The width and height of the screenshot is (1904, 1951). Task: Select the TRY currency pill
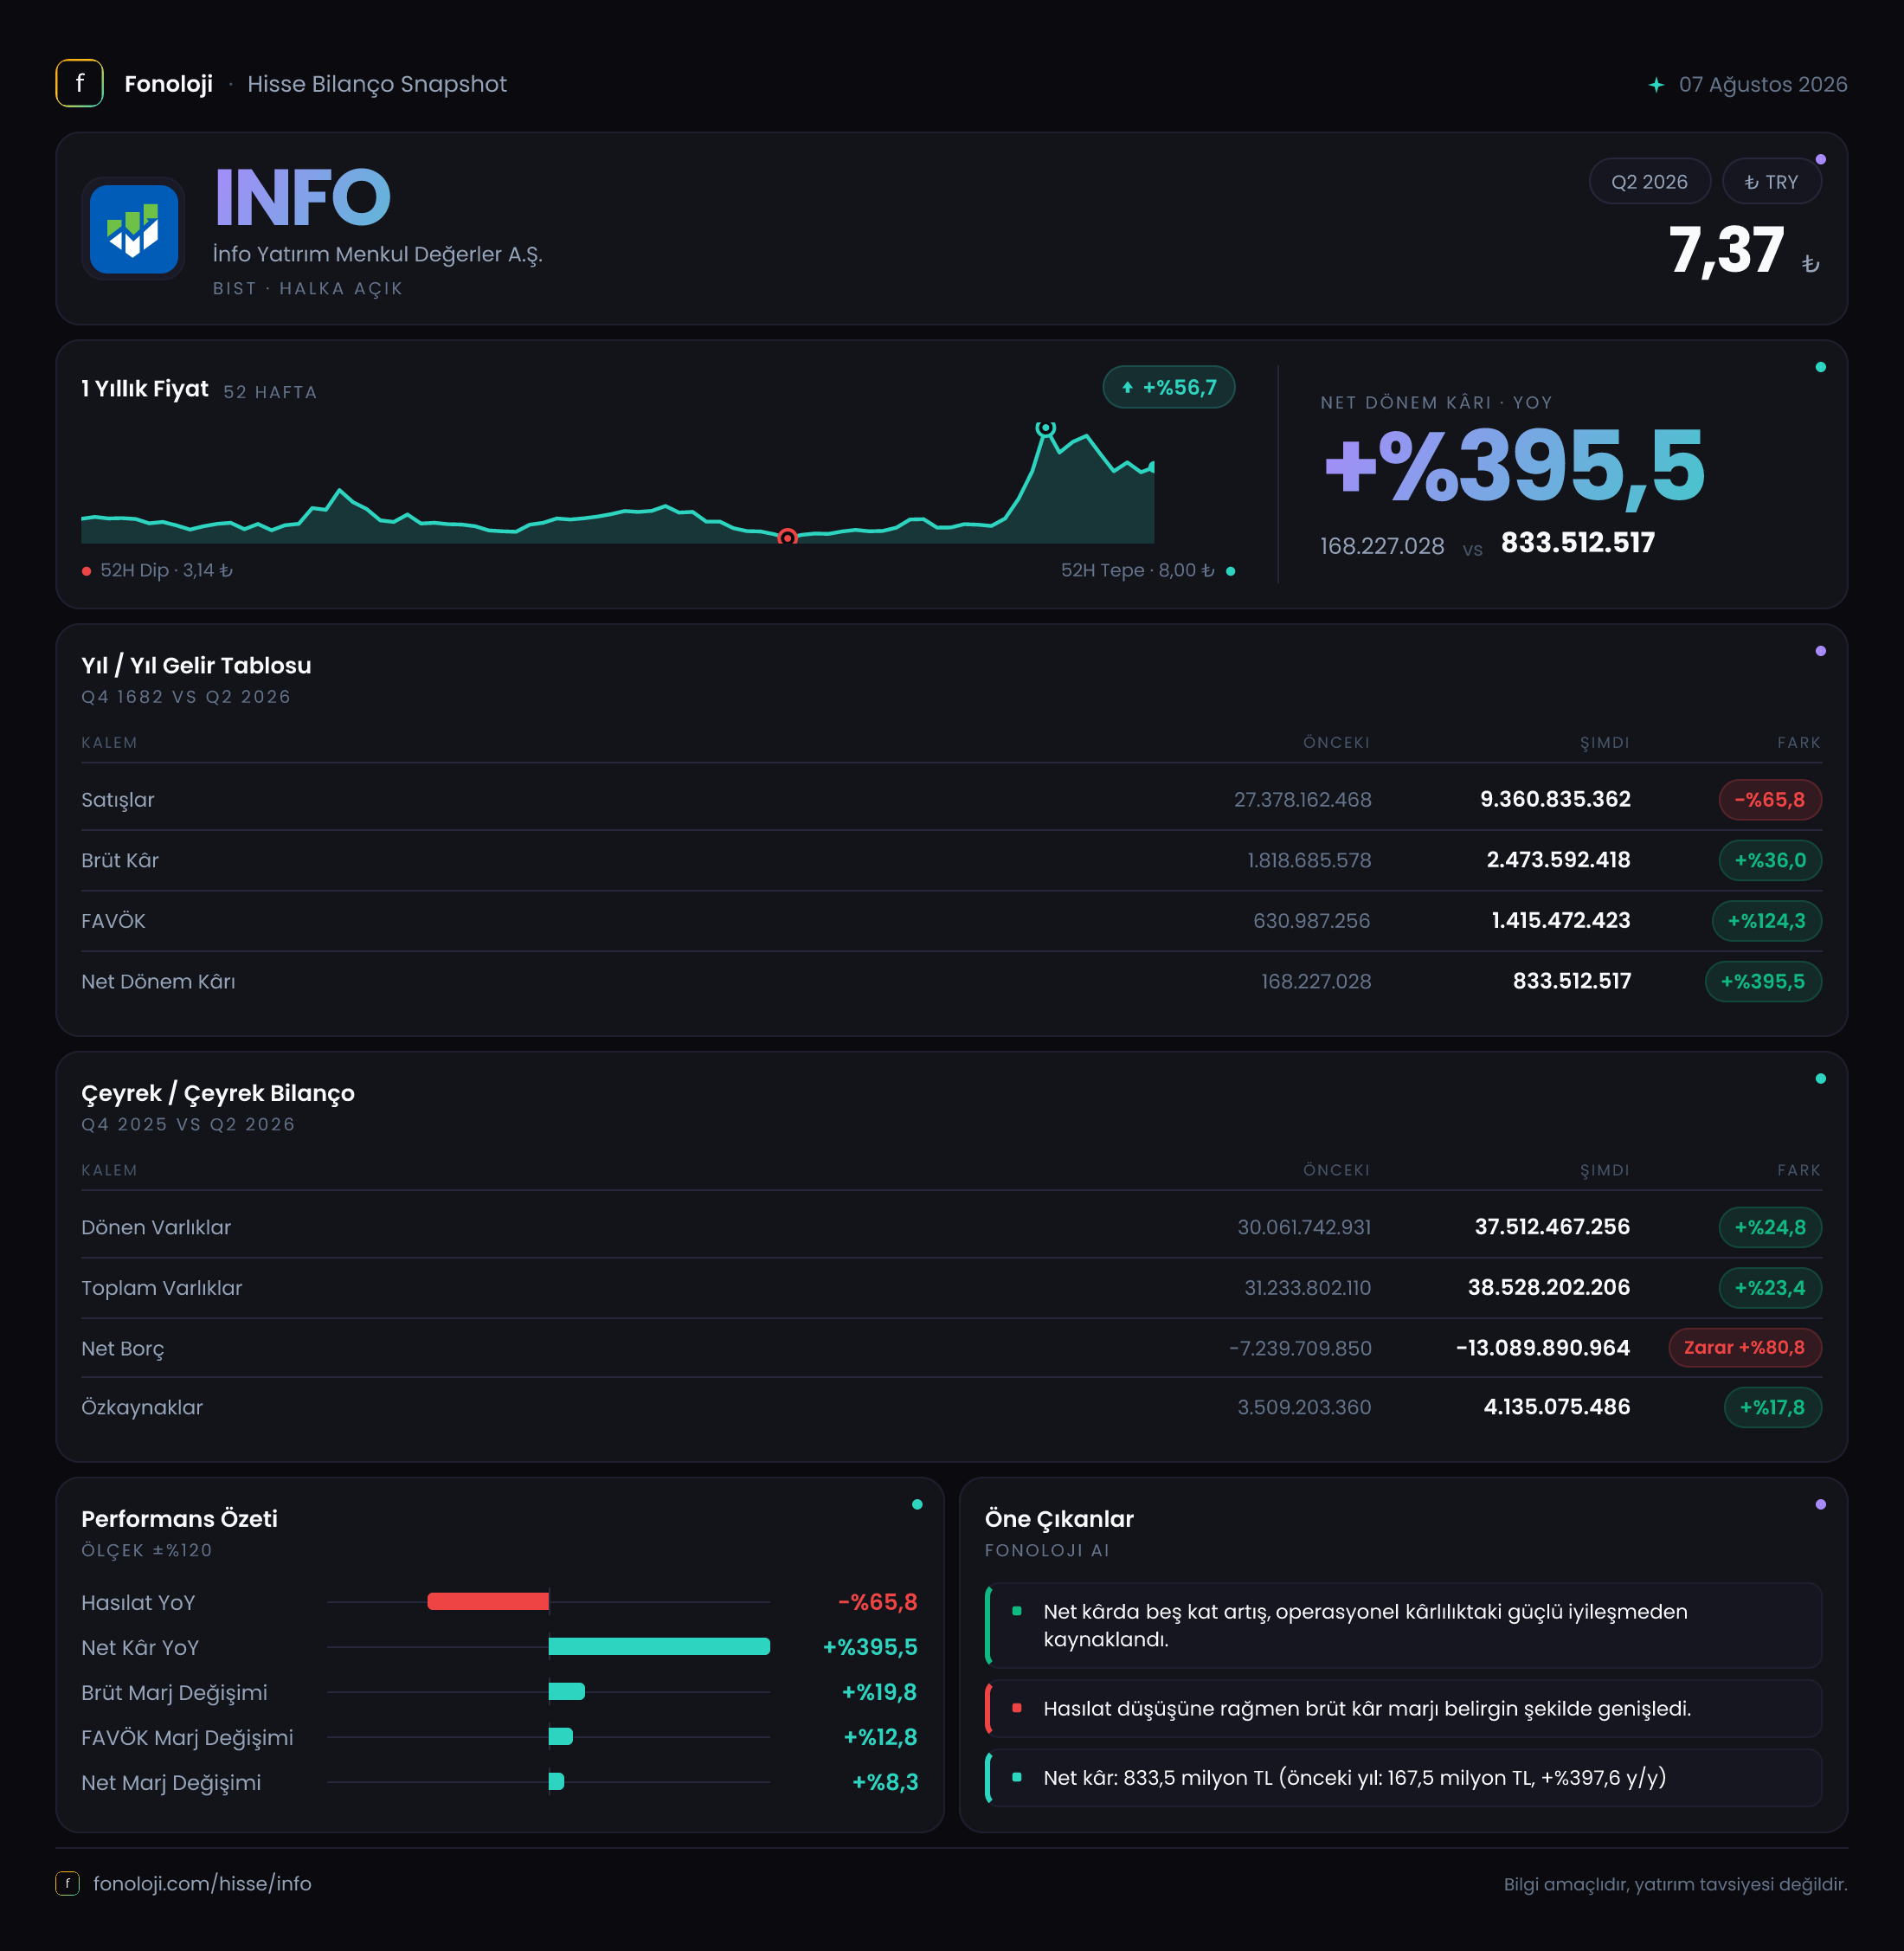1771,182
